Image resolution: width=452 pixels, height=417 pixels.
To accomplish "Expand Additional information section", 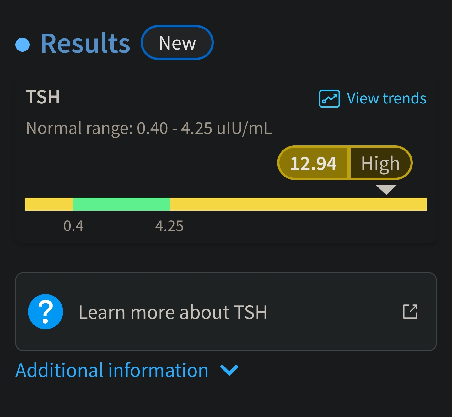I will tap(112, 370).
